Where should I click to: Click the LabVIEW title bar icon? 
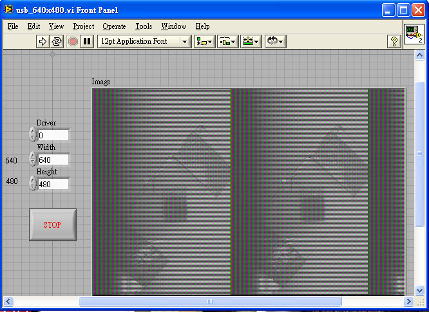tap(8, 10)
